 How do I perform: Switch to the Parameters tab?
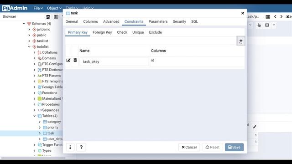pos(158,21)
